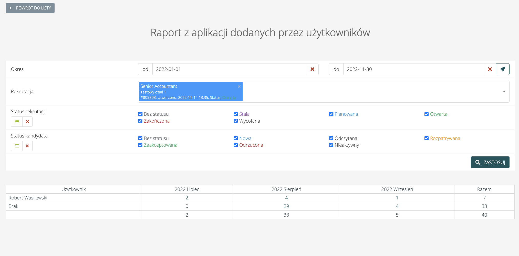Toggle the Odrzucona candidate checkbox
Screen dimensions: 519x256
236,145
